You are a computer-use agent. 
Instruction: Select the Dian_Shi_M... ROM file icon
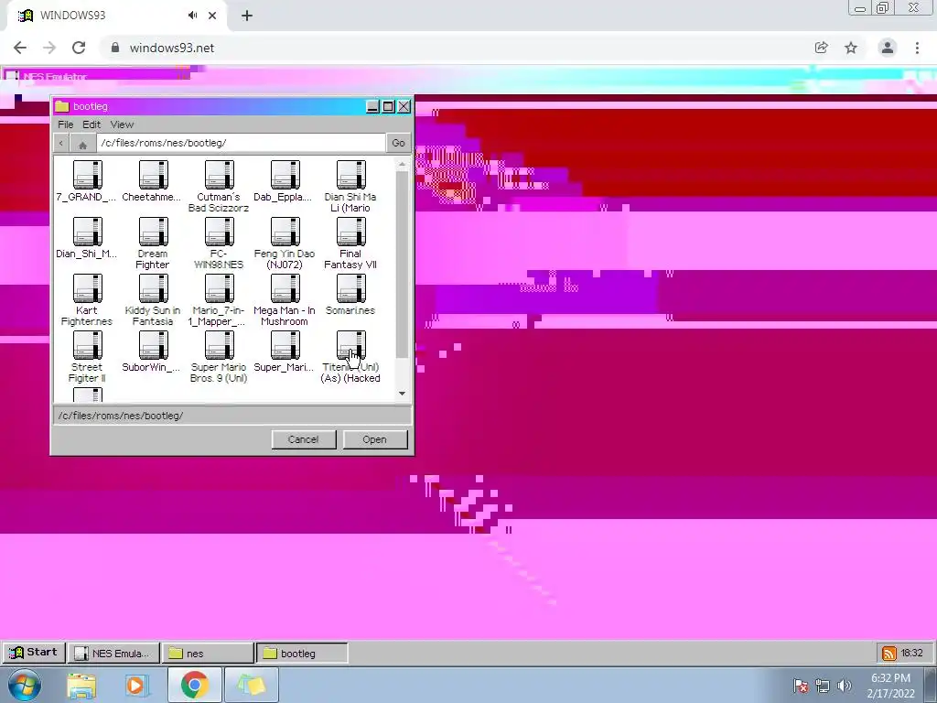[x=87, y=232]
